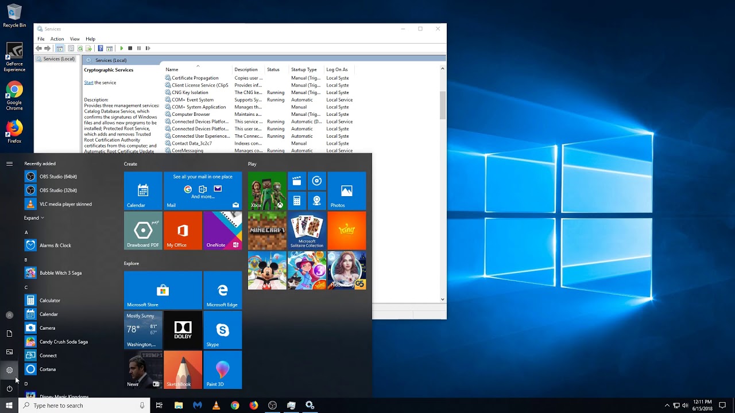Open the News tile
The image size is (735, 413).
point(143,370)
